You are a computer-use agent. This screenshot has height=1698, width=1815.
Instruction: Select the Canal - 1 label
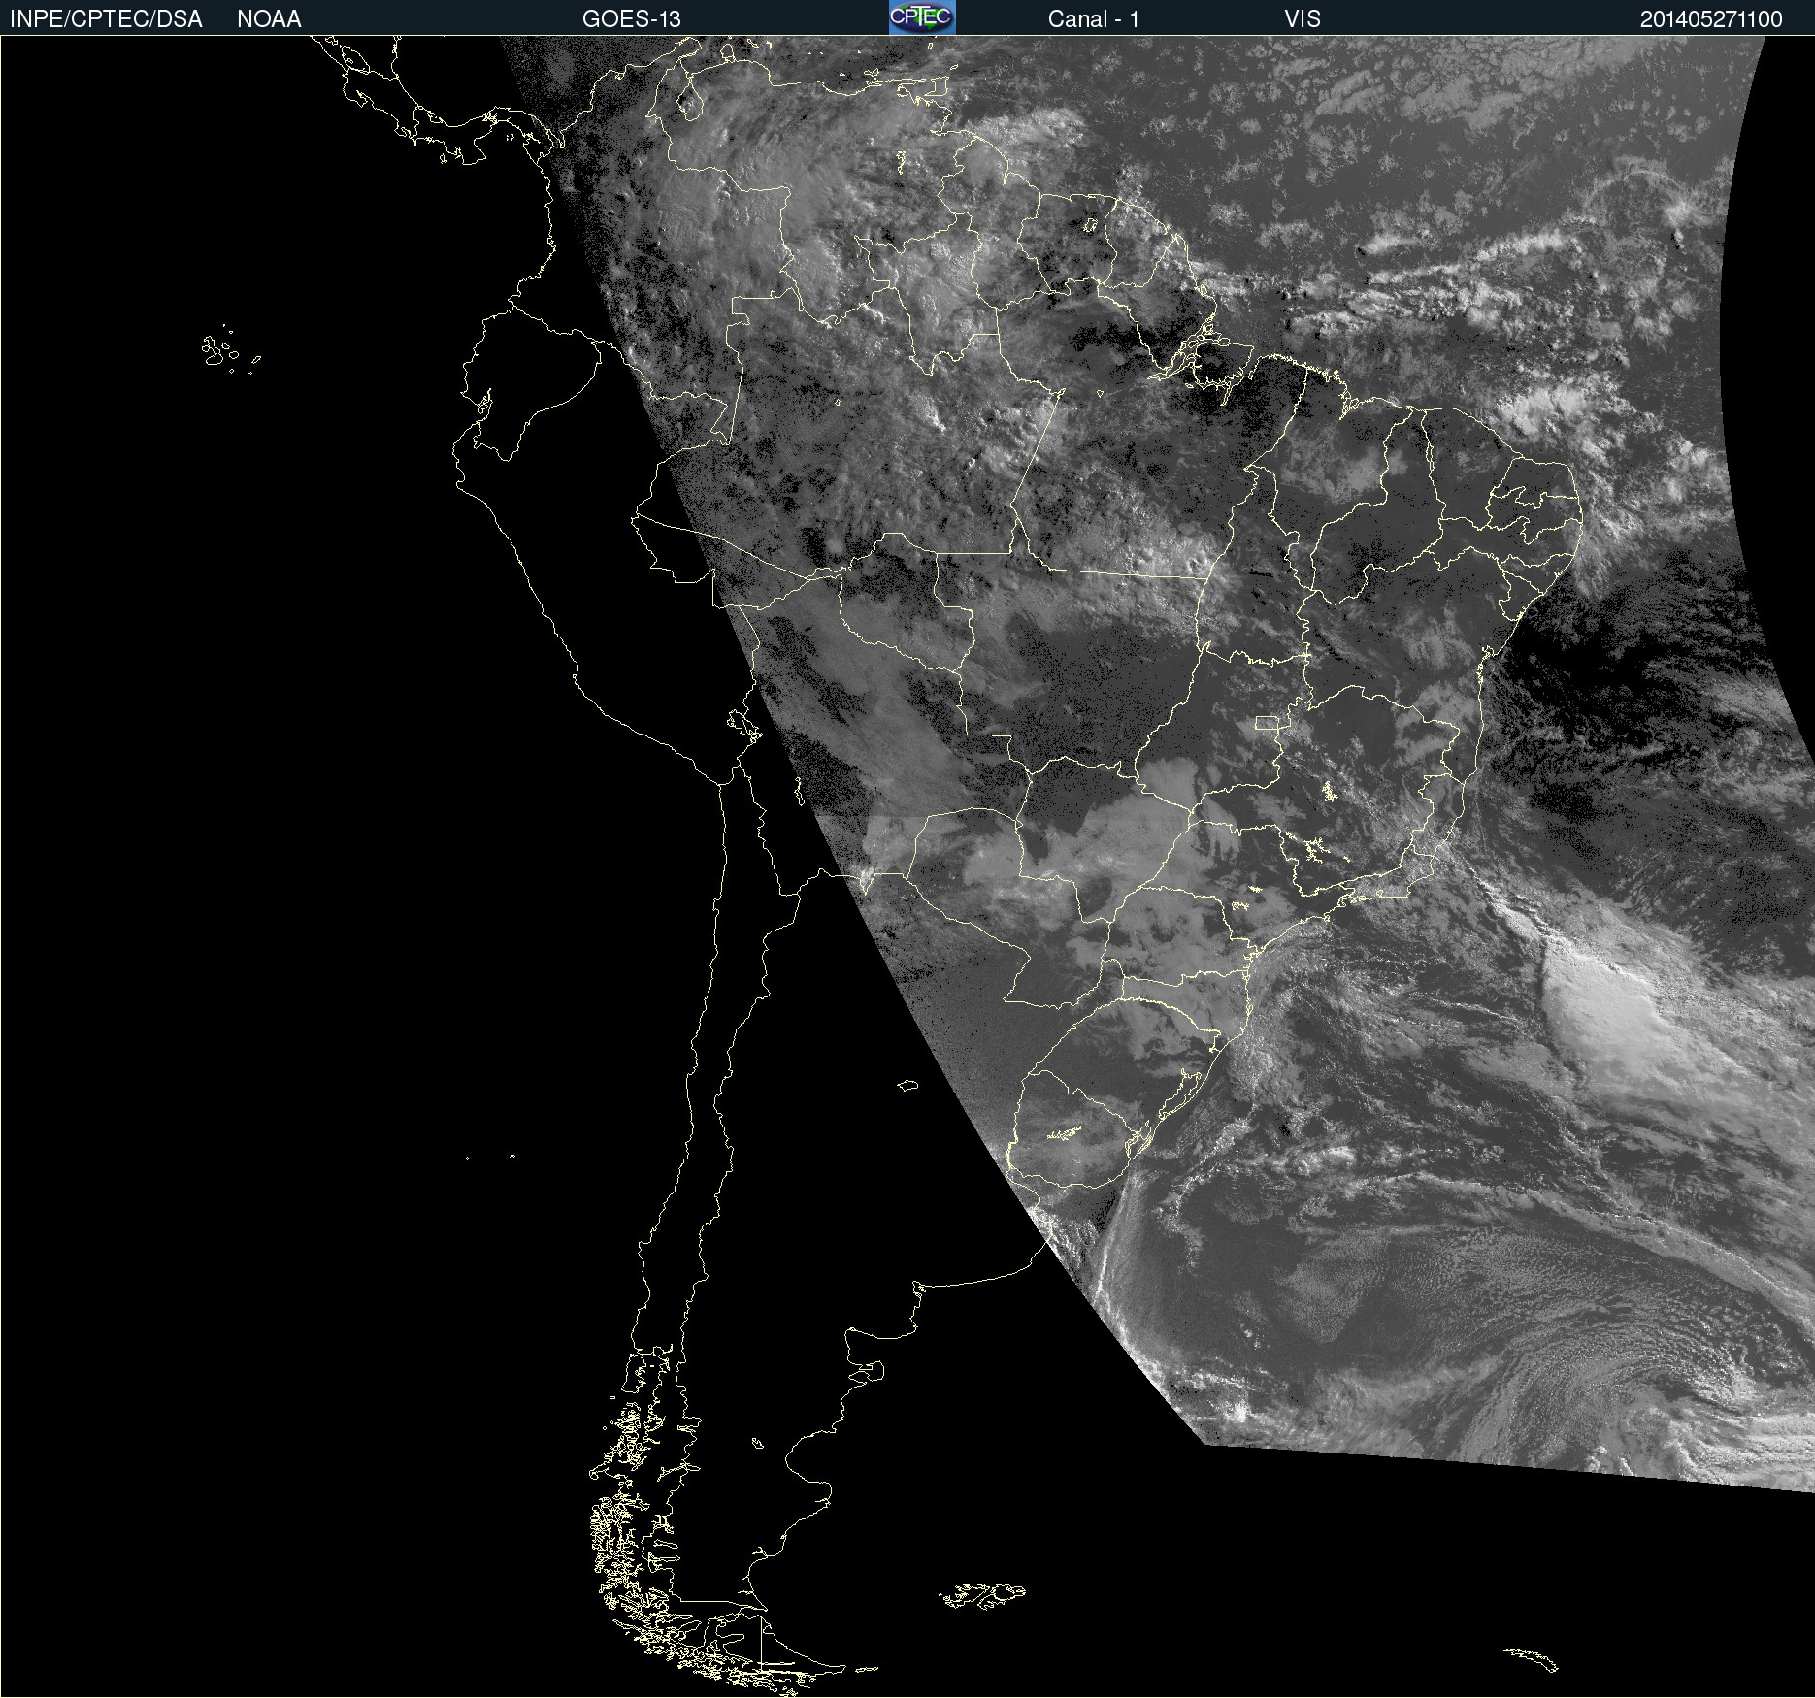click(x=1094, y=19)
